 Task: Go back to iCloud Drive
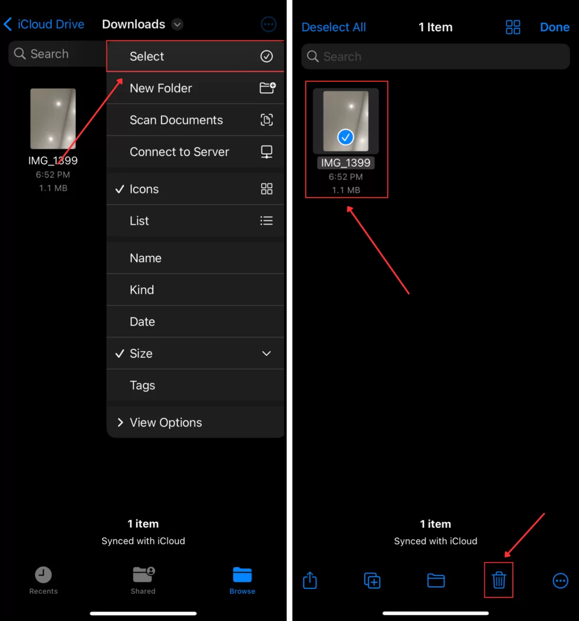click(x=44, y=24)
